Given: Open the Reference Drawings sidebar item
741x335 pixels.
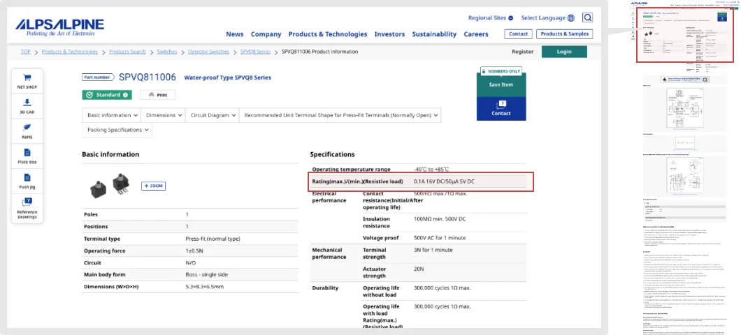Looking at the screenshot, I should point(27,208).
